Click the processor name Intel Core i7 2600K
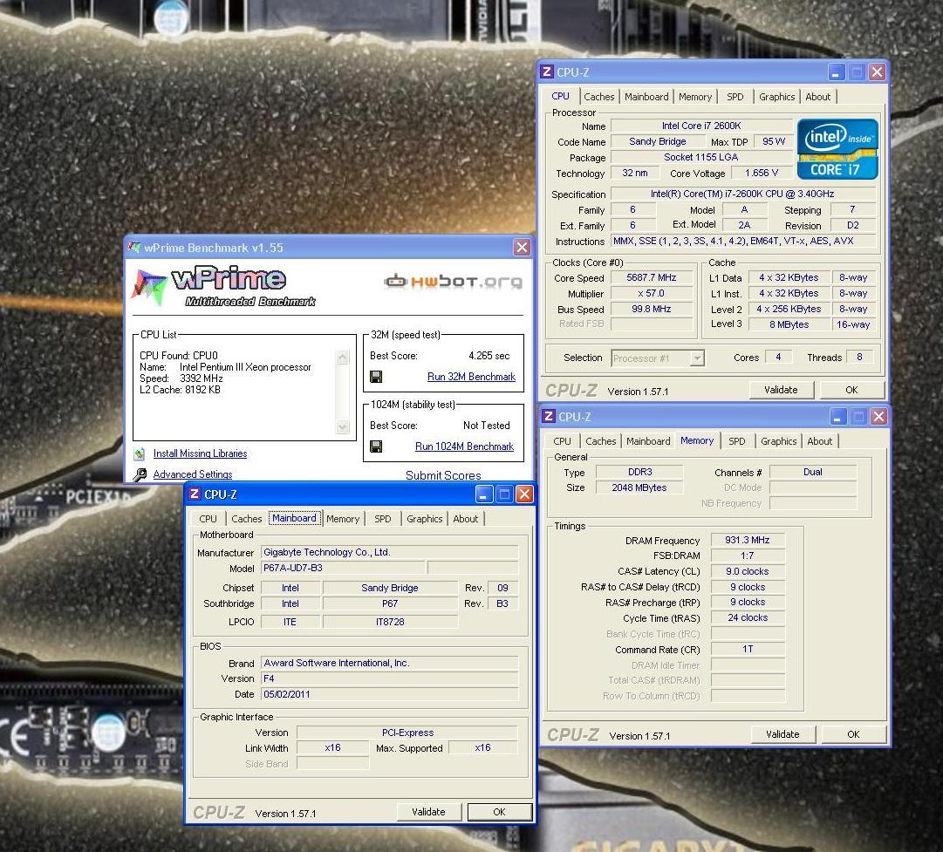The image size is (943, 852). (x=701, y=126)
